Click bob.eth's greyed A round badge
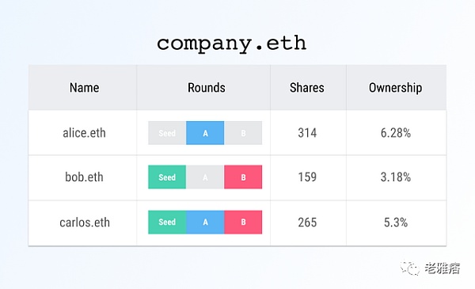475x289 pixels. pyautogui.click(x=205, y=177)
